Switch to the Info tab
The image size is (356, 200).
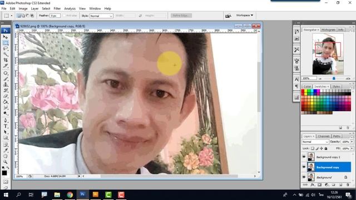coord(340,29)
